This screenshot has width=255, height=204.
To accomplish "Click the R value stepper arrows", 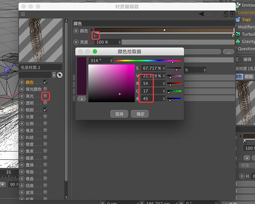I will (164, 84).
